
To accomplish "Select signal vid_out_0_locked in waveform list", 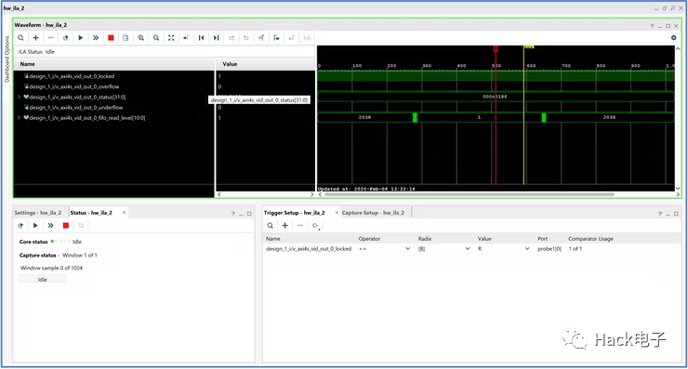I will [72, 76].
